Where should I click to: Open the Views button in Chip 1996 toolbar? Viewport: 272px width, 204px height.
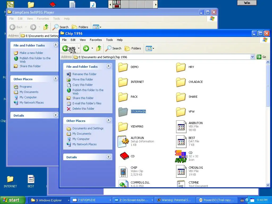point(150,48)
